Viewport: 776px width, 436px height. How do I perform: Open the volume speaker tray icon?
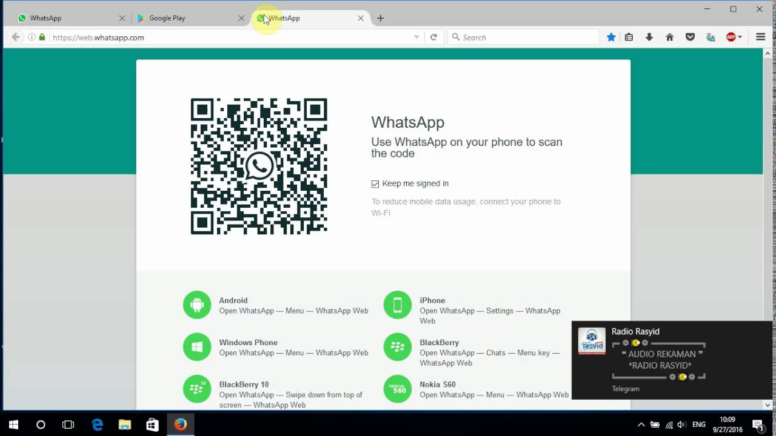coord(681,425)
